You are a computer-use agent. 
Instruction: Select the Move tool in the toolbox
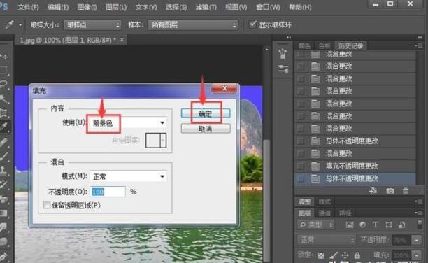tap(3, 57)
